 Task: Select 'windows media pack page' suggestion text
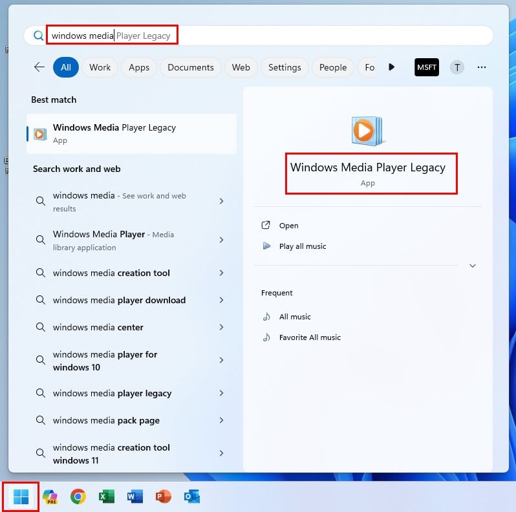tap(106, 420)
